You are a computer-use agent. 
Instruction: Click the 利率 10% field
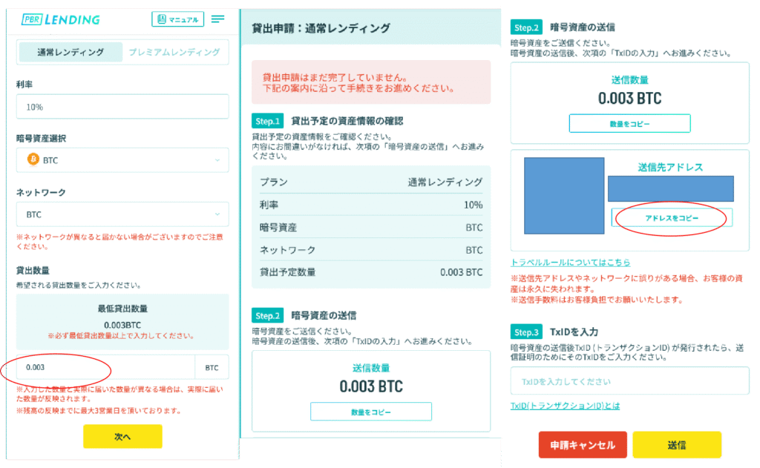[x=122, y=107]
